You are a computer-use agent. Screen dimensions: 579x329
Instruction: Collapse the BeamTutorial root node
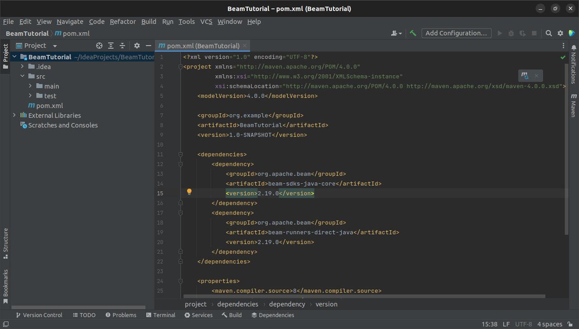pyautogui.click(x=14, y=57)
